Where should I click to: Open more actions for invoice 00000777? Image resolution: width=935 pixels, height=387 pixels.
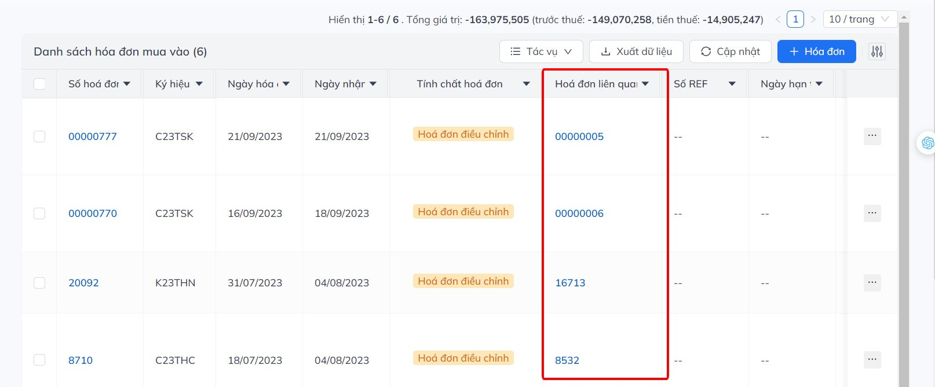[872, 137]
